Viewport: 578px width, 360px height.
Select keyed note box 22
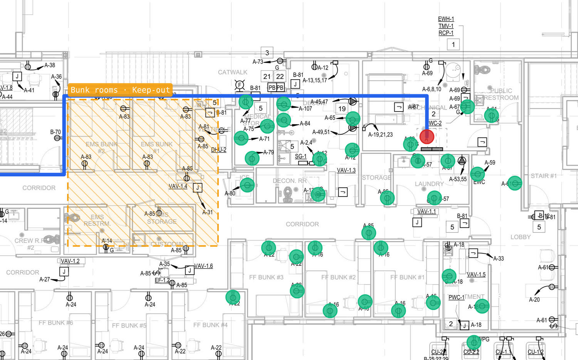tap(280, 77)
